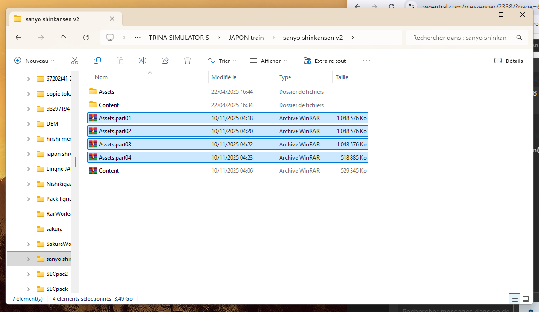
Task: Open a new tab with plus button
Action: tap(133, 19)
